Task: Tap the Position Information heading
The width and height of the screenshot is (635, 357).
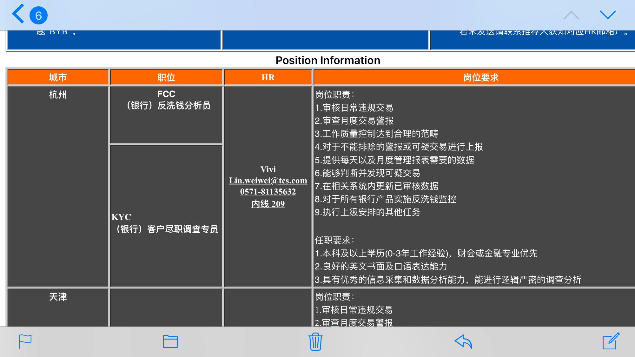Action: pos(328,60)
